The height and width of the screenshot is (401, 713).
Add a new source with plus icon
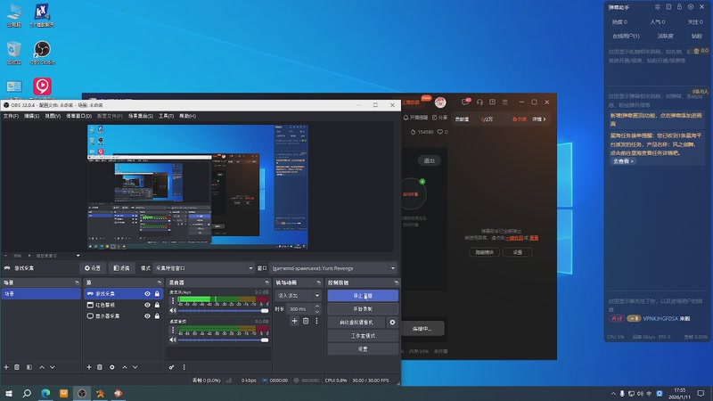(x=89, y=367)
